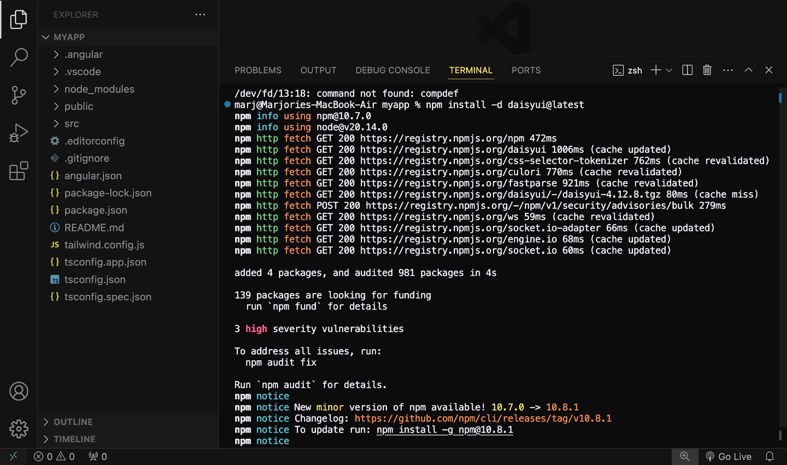Open the Search view in activity bar
This screenshot has width=787, height=465.
[19, 57]
